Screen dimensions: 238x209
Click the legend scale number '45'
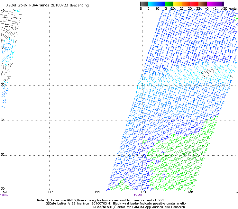[x=215, y=9]
